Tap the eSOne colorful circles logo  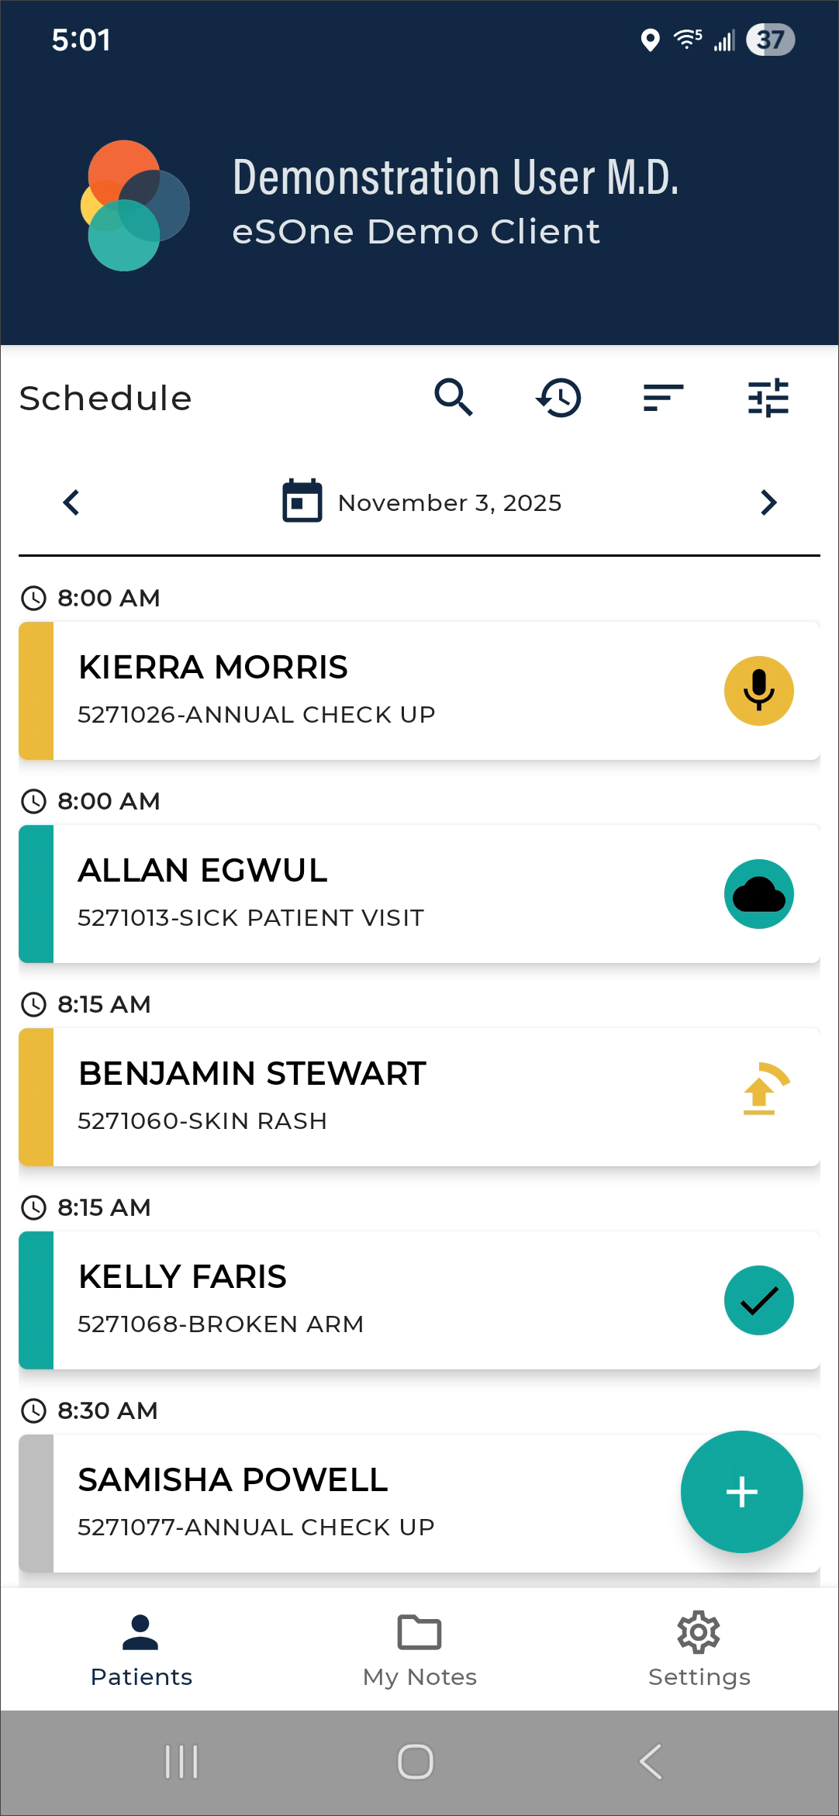(x=135, y=205)
